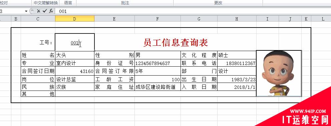Select the employee cartoon photo

279,73
